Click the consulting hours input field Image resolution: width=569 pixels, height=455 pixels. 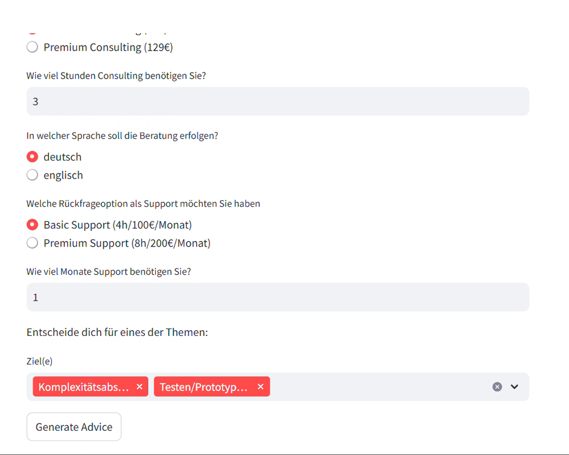pyautogui.click(x=277, y=101)
